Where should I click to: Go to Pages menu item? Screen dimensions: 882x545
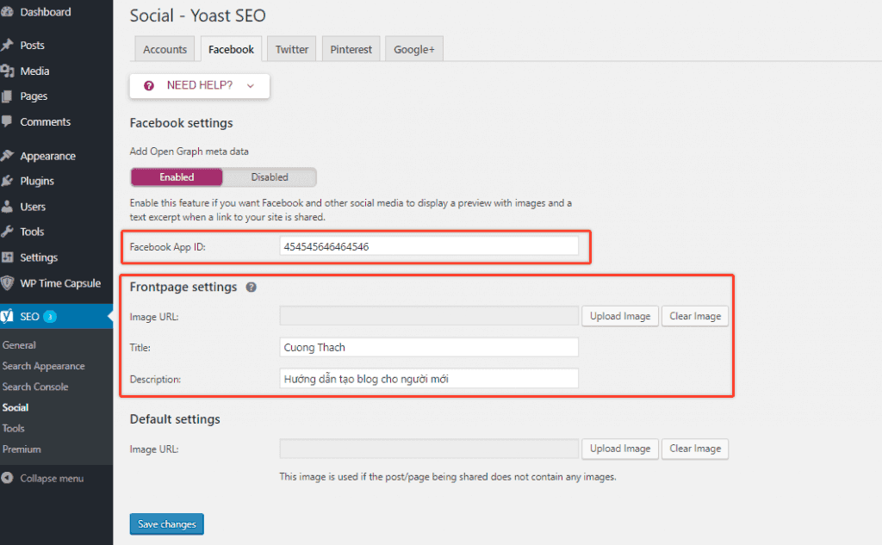34,96
